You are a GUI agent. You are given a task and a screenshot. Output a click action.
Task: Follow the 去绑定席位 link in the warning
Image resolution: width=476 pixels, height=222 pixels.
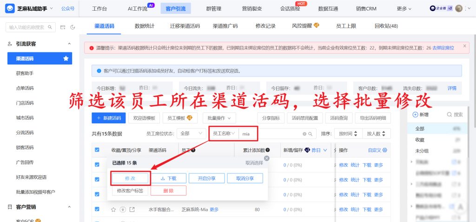(443, 48)
